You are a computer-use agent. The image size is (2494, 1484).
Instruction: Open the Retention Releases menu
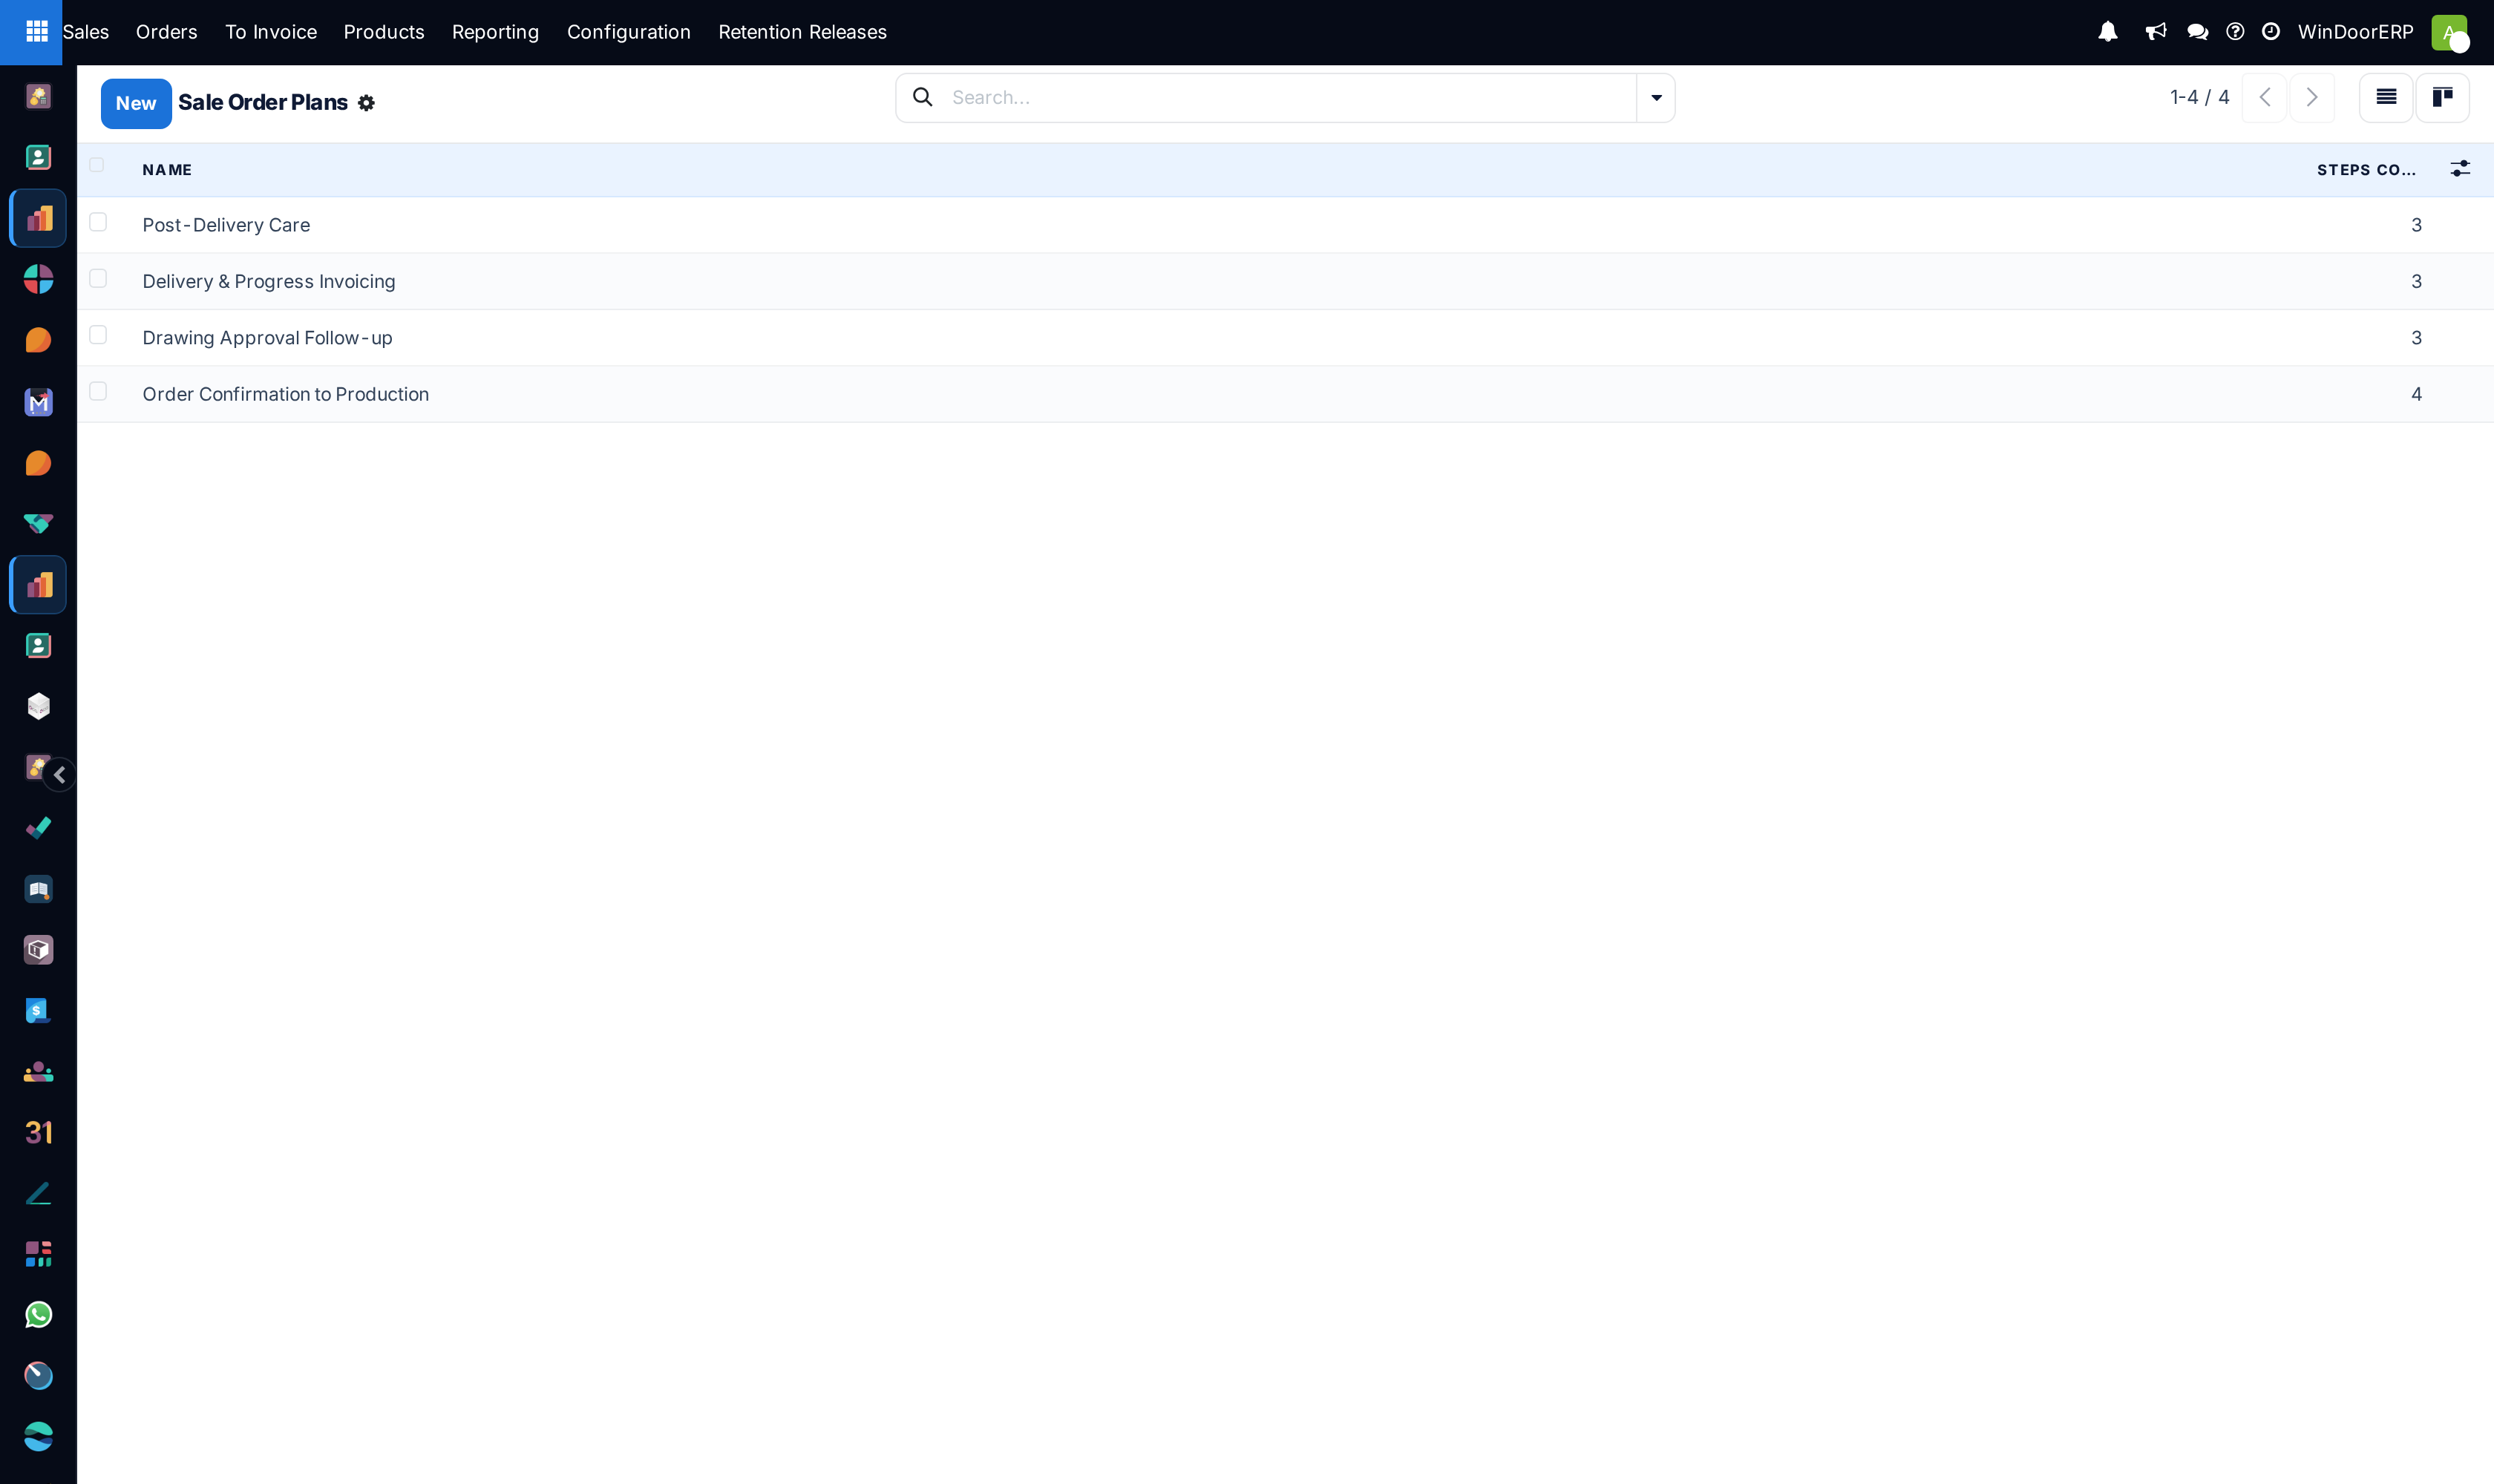tap(802, 32)
